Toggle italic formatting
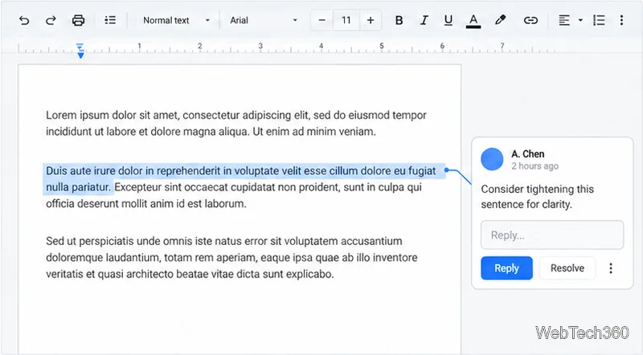The height and width of the screenshot is (355, 643). coord(424,21)
